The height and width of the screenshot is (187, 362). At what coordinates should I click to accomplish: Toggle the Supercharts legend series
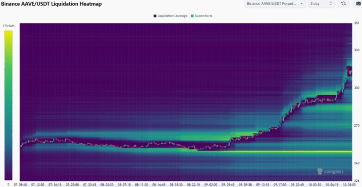(x=202, y=16)
